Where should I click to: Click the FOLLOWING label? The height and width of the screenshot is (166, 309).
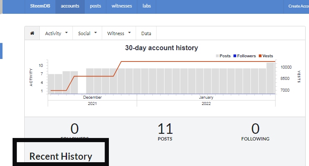[255, 139]
